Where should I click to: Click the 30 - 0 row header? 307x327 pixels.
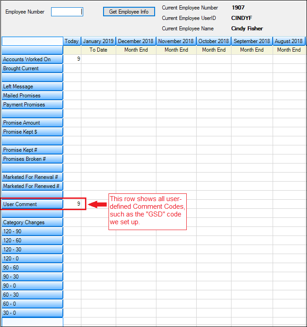coord(32,313)
